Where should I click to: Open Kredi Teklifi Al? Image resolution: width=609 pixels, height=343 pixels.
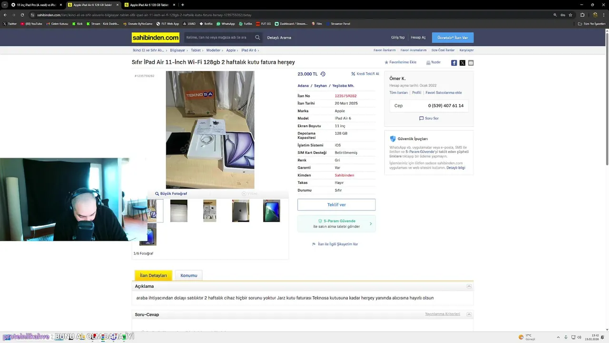[x=365, y=74]
